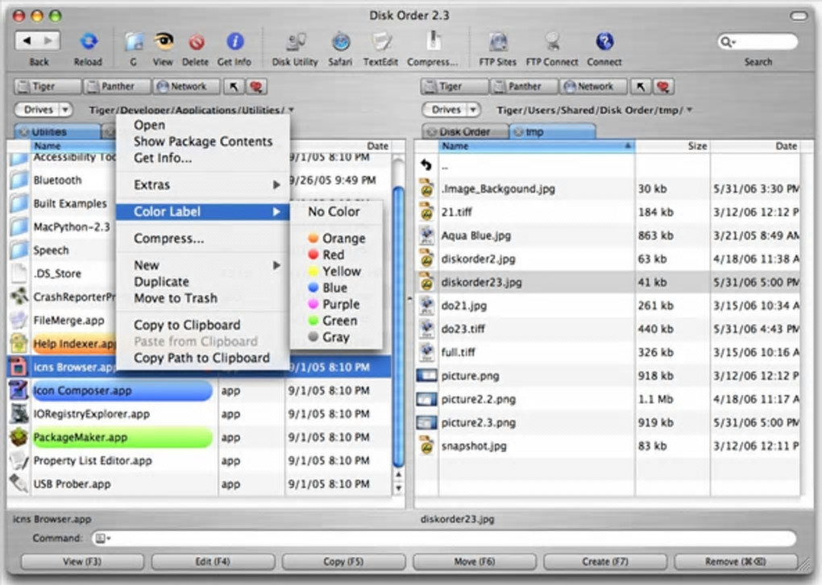The image size is (822, 585).
Task: Choose Show Package Contents
Action: pyautogui.click(x=202, y=142)
